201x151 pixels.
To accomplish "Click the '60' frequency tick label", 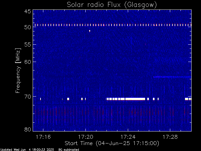I will 28,62.
